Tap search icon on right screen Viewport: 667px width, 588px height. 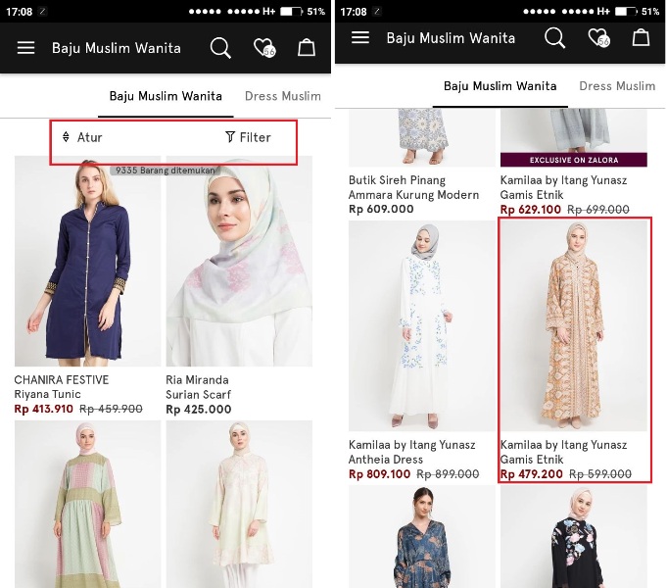[x=554, y=37]
